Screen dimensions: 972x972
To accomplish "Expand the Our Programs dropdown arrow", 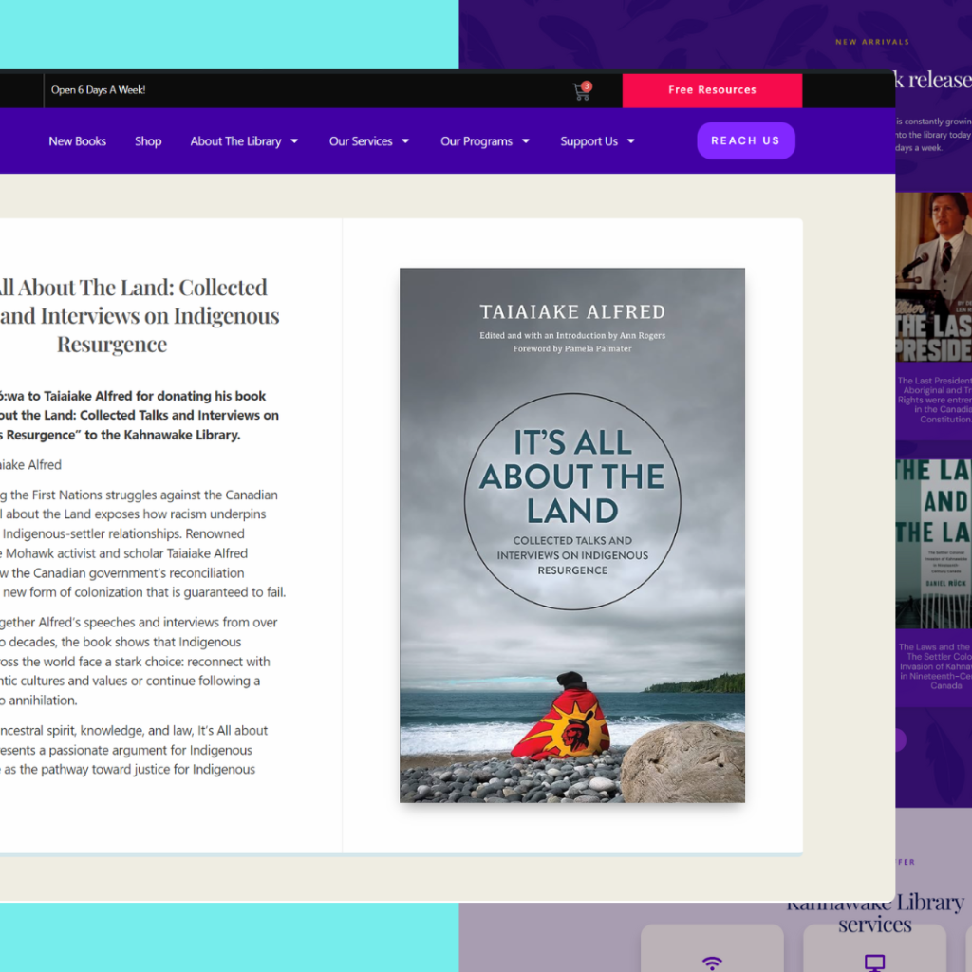I will pos(526,141).
